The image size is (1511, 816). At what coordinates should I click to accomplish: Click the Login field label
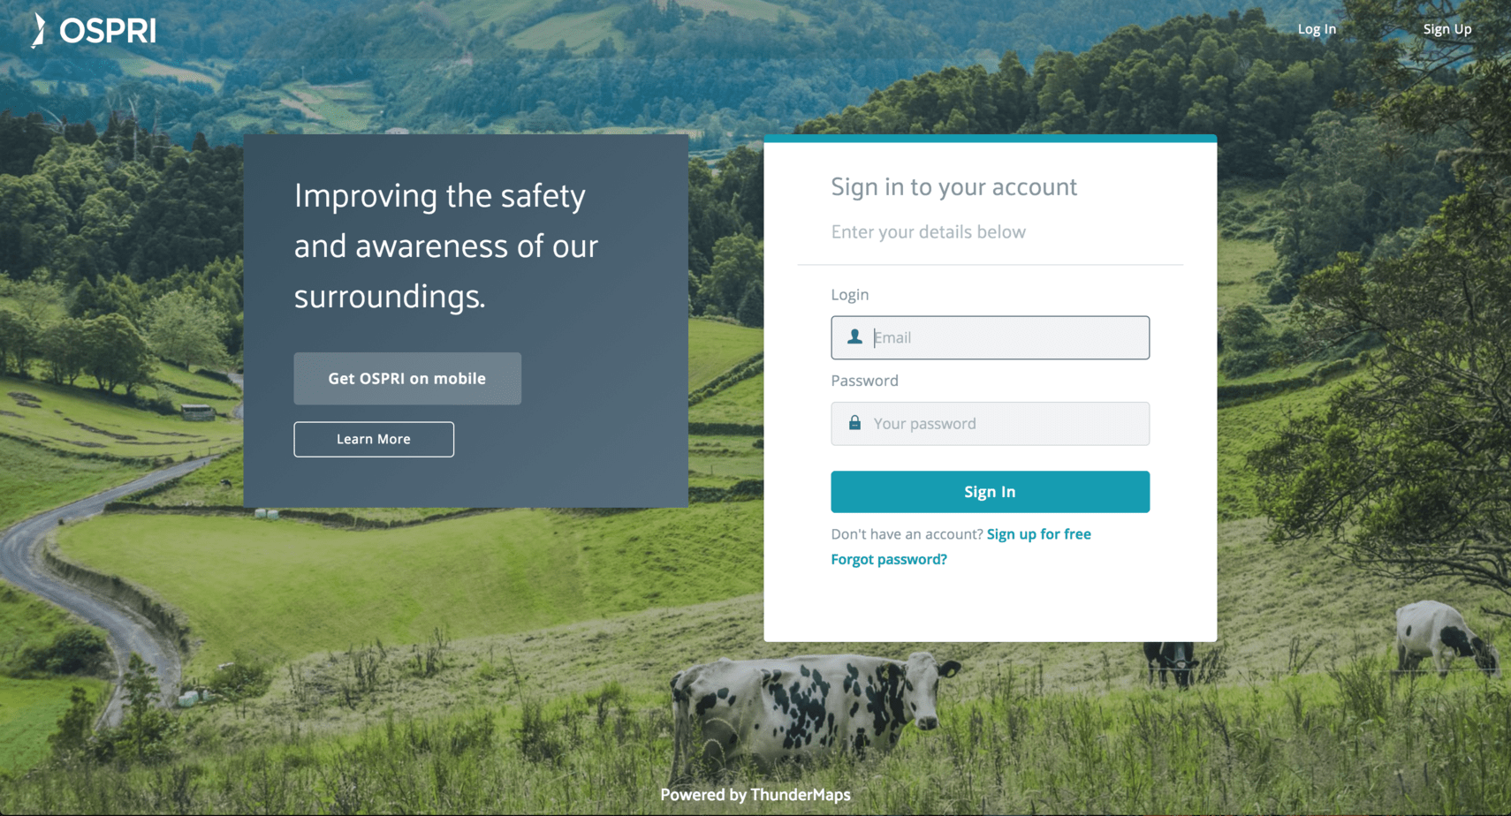[850, 294]
